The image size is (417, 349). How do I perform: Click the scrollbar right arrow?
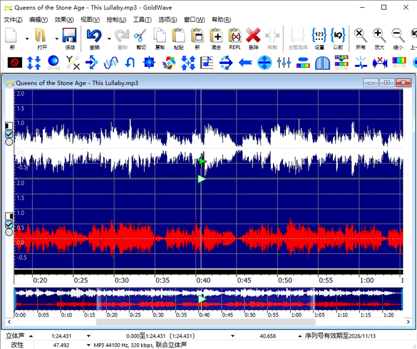tap(408, 322)
